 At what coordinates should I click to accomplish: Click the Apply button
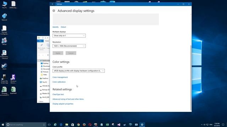[x=58, y=53]
